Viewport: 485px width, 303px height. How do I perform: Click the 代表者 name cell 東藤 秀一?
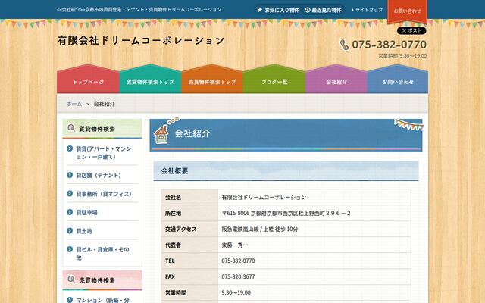point(314,245)
